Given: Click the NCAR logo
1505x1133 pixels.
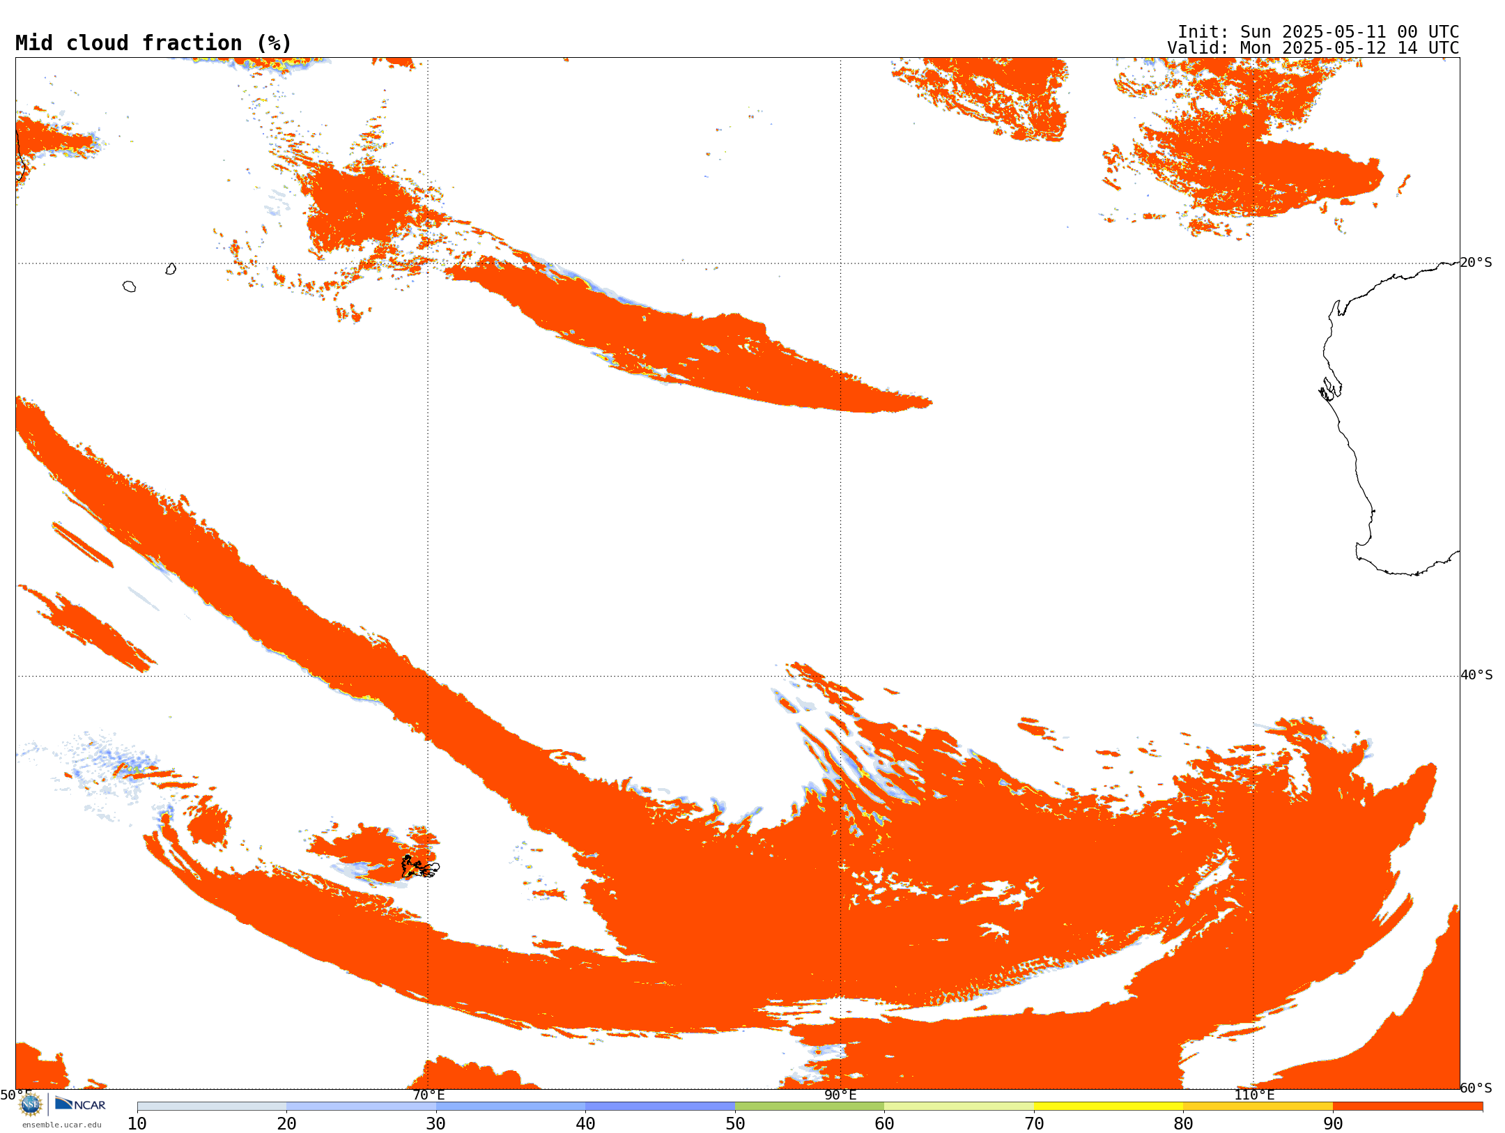Looking at the screenshot, I should point(80,1104).
